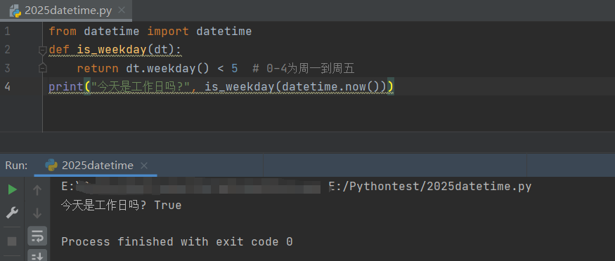Go down the stack trace arrow
The width and height of the screenshot is (615, 261).
click(37, 213)
